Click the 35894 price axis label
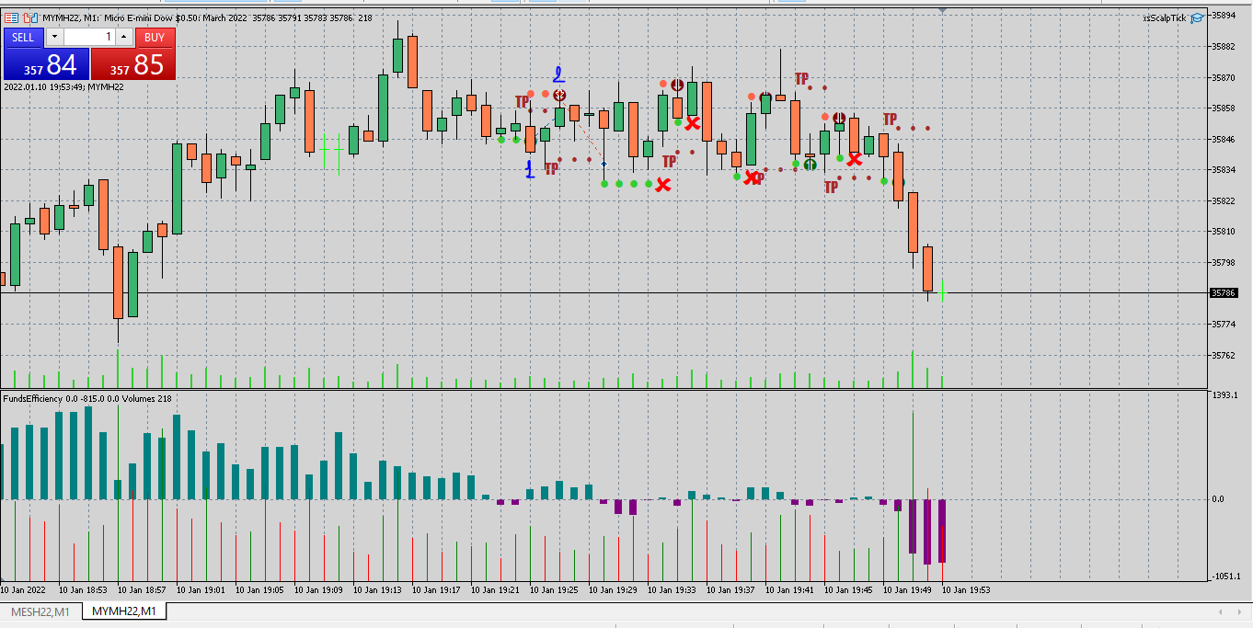This screenshot has height=628, width=1253. coord(1224,15)
